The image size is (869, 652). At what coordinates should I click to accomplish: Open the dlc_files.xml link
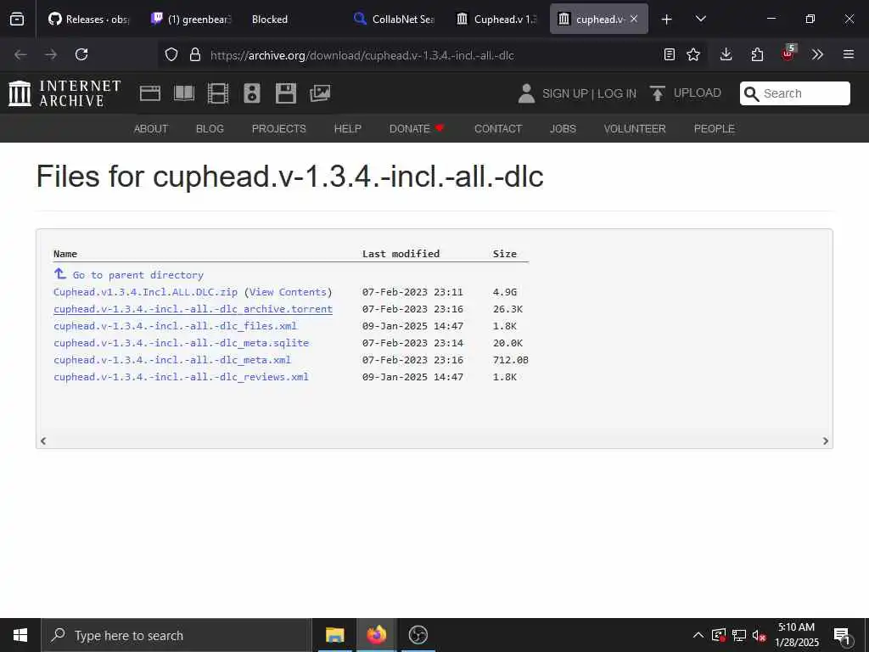[175, 326]
